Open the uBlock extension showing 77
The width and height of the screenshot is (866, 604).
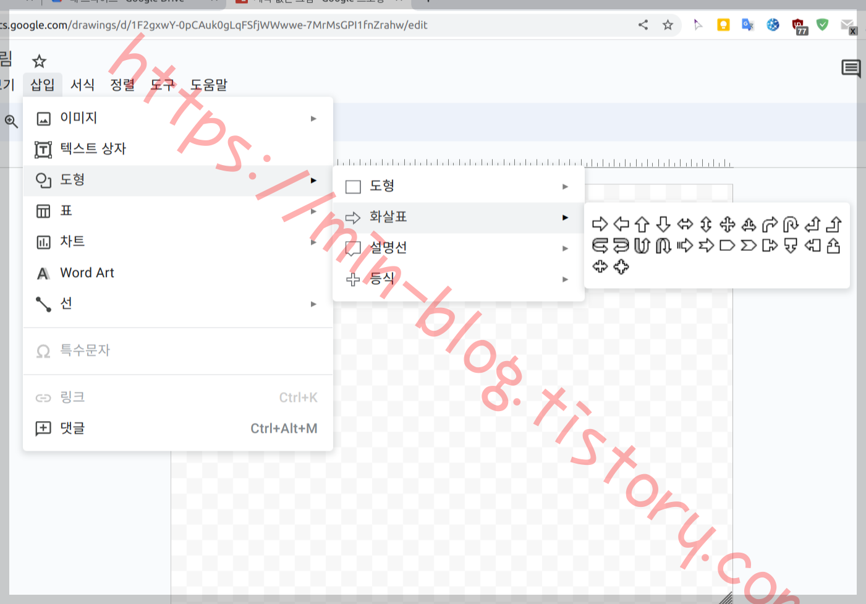coord(799,27)
